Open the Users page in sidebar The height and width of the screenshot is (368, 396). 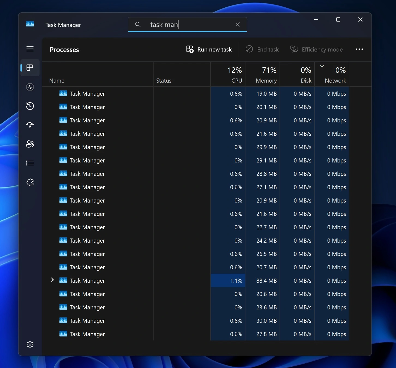30,144
